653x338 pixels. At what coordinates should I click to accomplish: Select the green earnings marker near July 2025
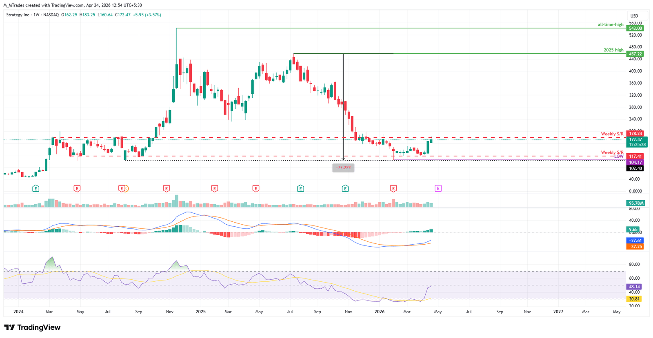[x=300, y=188]
